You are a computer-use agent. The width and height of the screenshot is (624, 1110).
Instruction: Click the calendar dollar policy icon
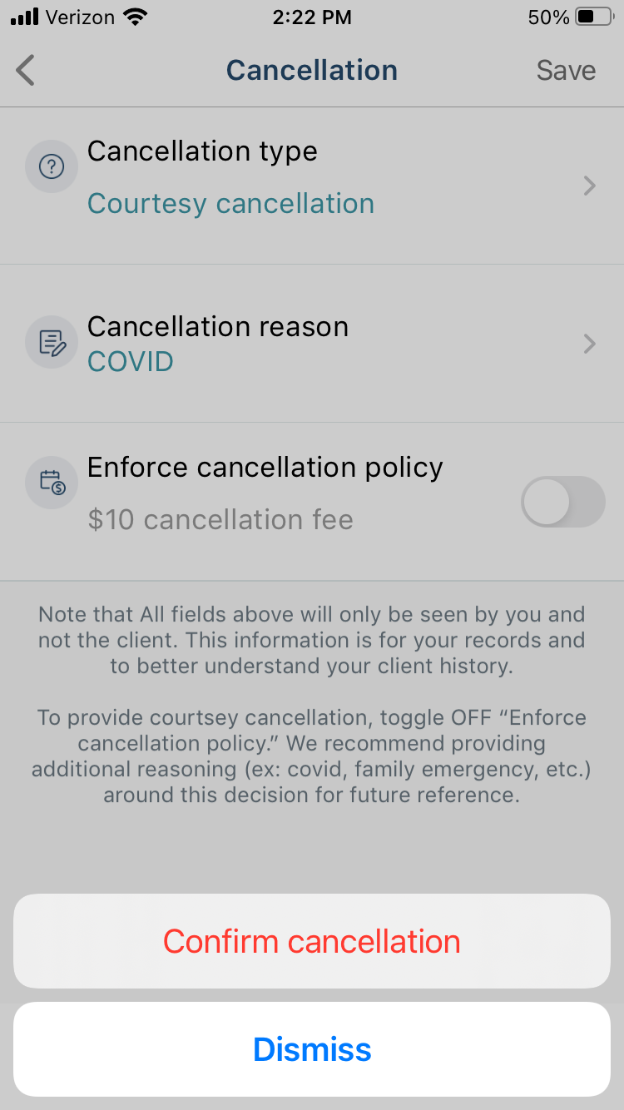(x=52, y=483)
